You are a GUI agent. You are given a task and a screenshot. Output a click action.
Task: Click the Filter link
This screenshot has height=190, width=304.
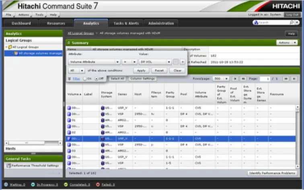click(76, 79)
